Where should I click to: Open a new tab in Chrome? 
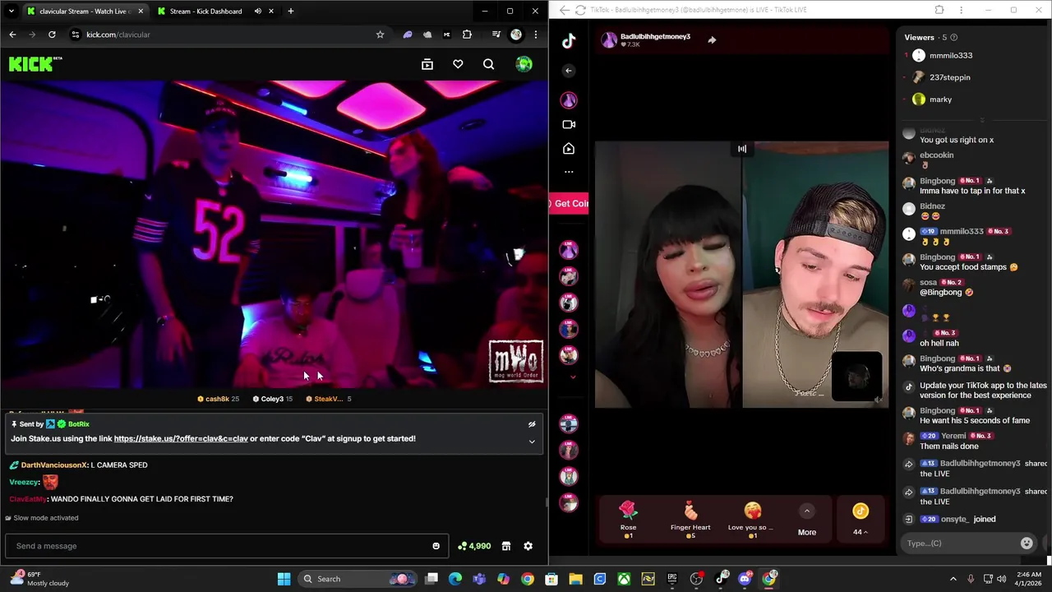point(290,11)
